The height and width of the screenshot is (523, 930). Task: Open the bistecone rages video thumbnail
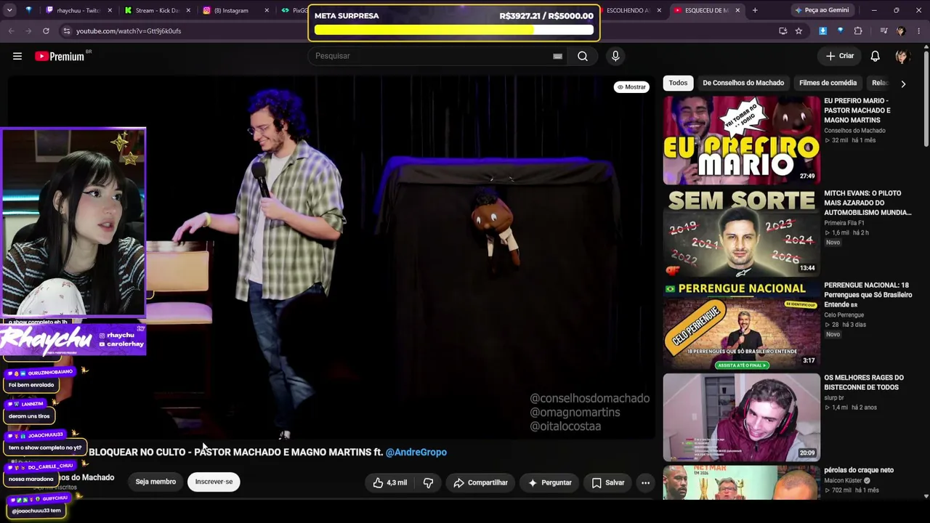click(x=741, y=418)
